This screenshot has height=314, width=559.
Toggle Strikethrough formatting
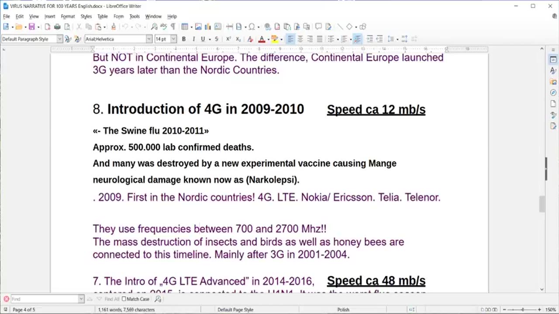coord(217,39)
